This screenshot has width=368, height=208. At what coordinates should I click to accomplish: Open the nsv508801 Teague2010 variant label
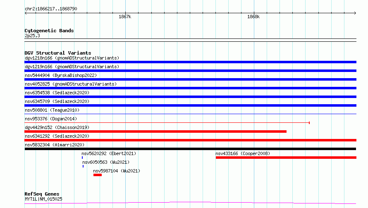[x=52, y=110]
